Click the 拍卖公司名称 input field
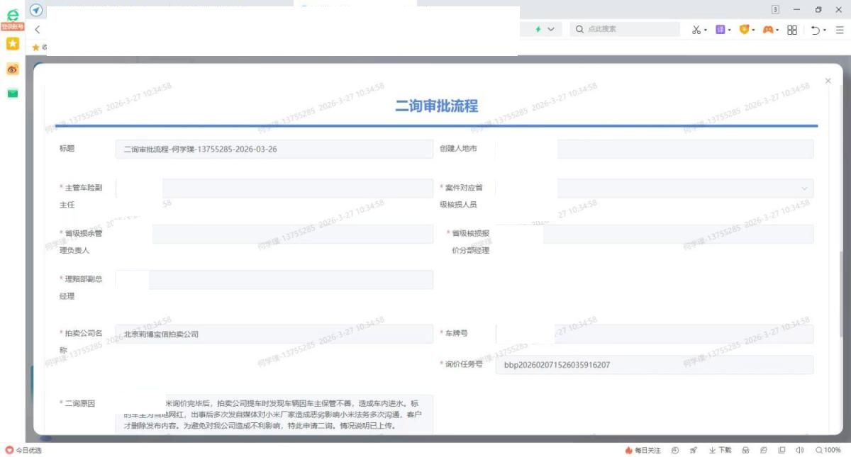Viewport: 851px width, 457px height. (274, 334)
